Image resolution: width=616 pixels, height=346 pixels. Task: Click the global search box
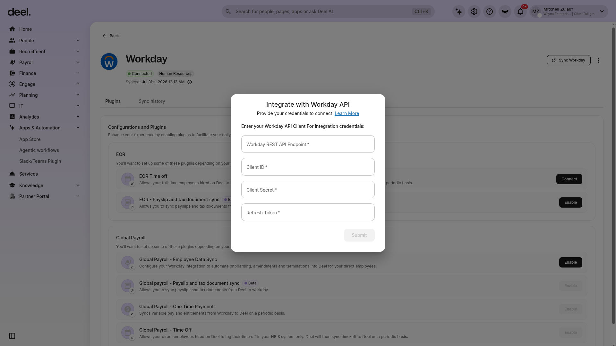(328, 12)
